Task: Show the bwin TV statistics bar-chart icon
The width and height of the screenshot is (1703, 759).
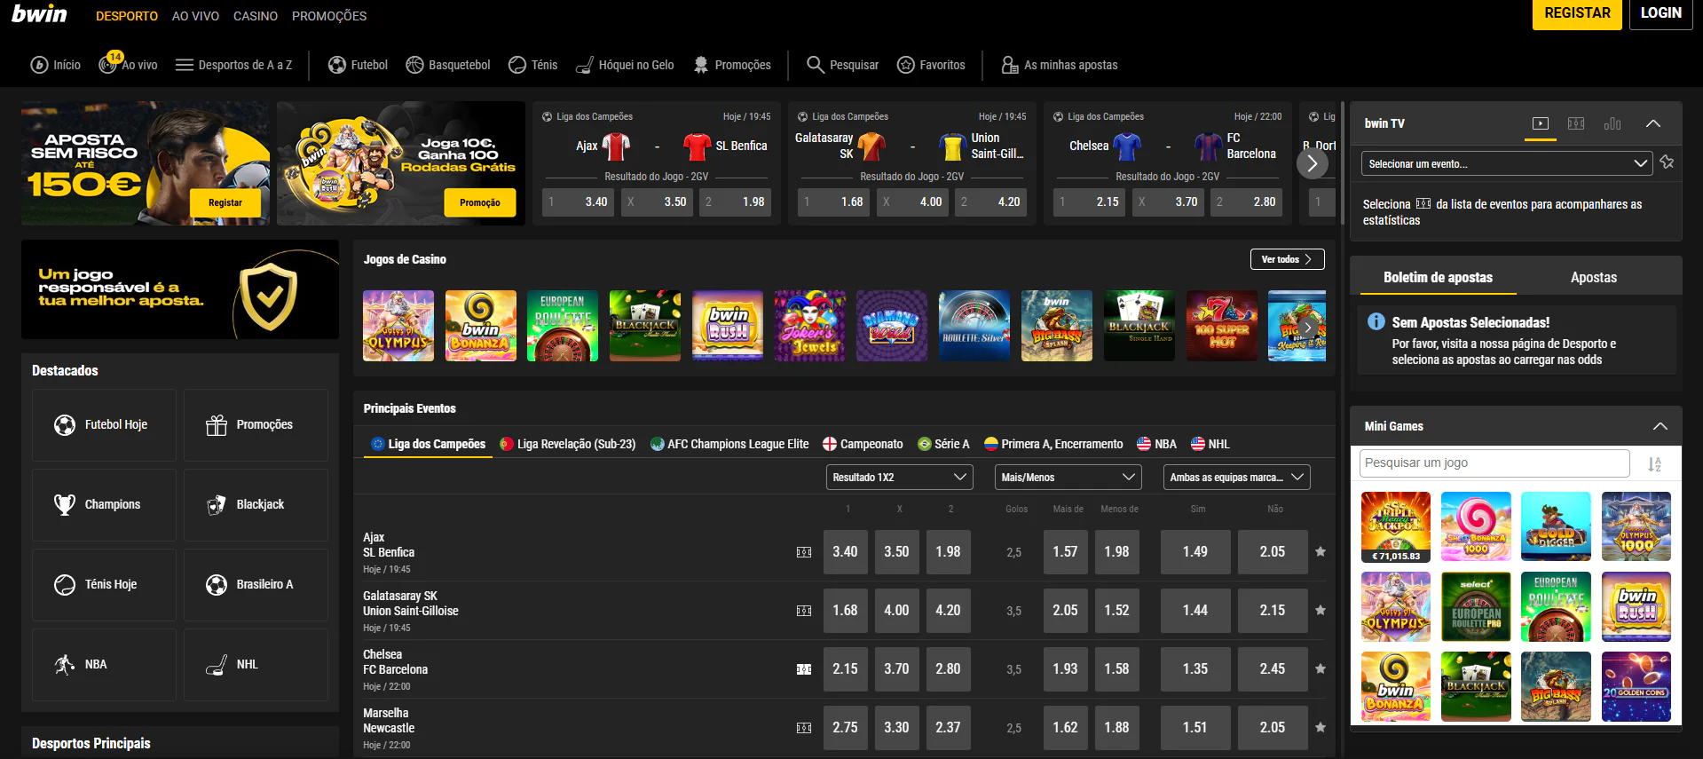Action: point(1612,123)
